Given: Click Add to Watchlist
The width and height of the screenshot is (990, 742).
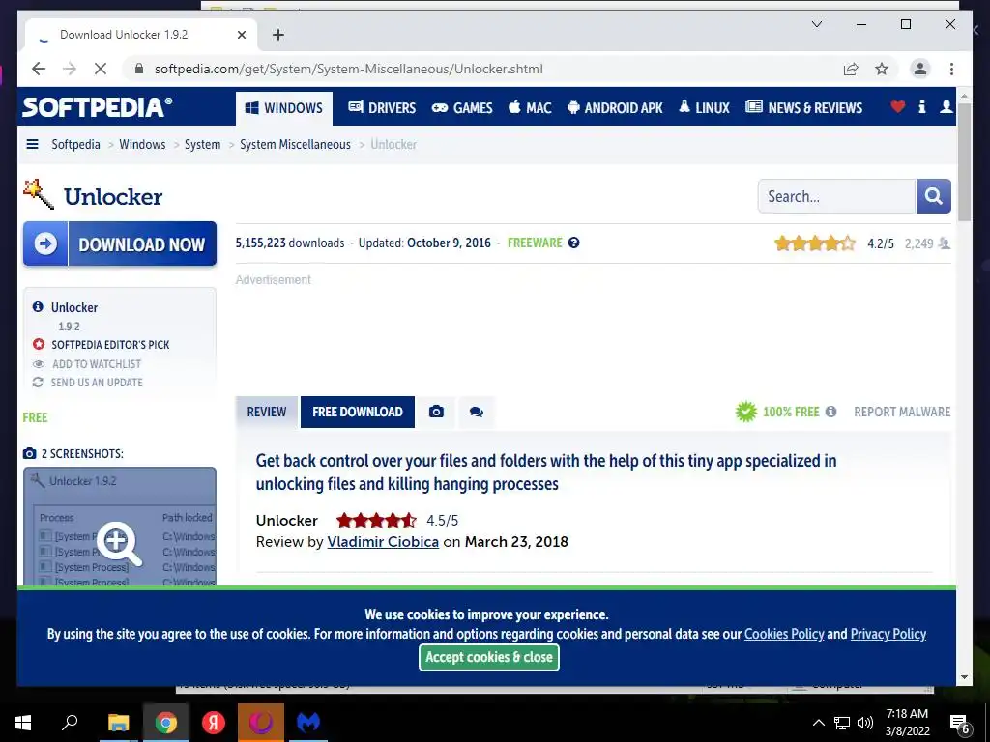Looking at the screenshot, I should pyautogui.click(x=97, y=364).
